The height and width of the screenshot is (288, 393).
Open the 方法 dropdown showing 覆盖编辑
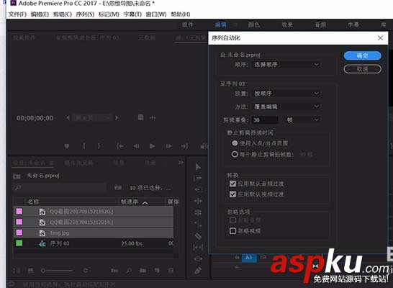(286, 107)
